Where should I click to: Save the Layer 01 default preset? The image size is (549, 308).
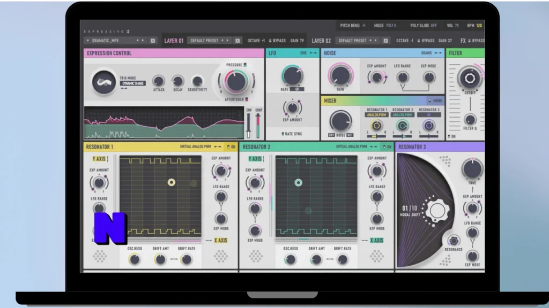(x=238, y=41)
